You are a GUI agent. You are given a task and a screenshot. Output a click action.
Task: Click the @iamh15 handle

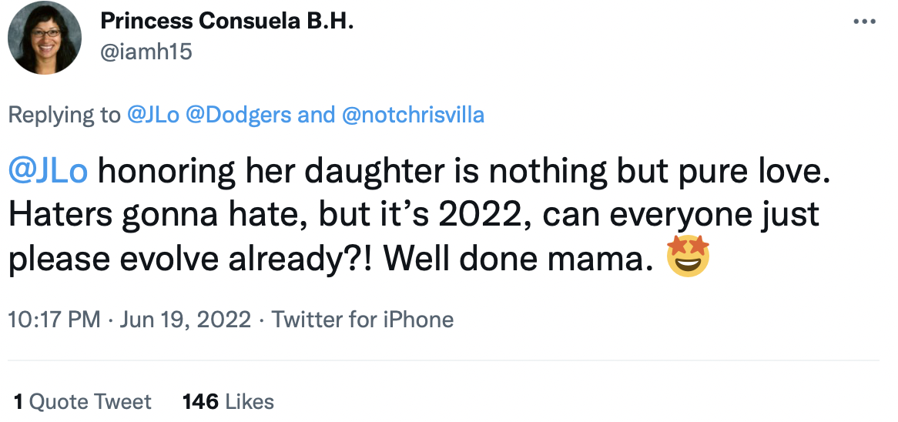146,52
